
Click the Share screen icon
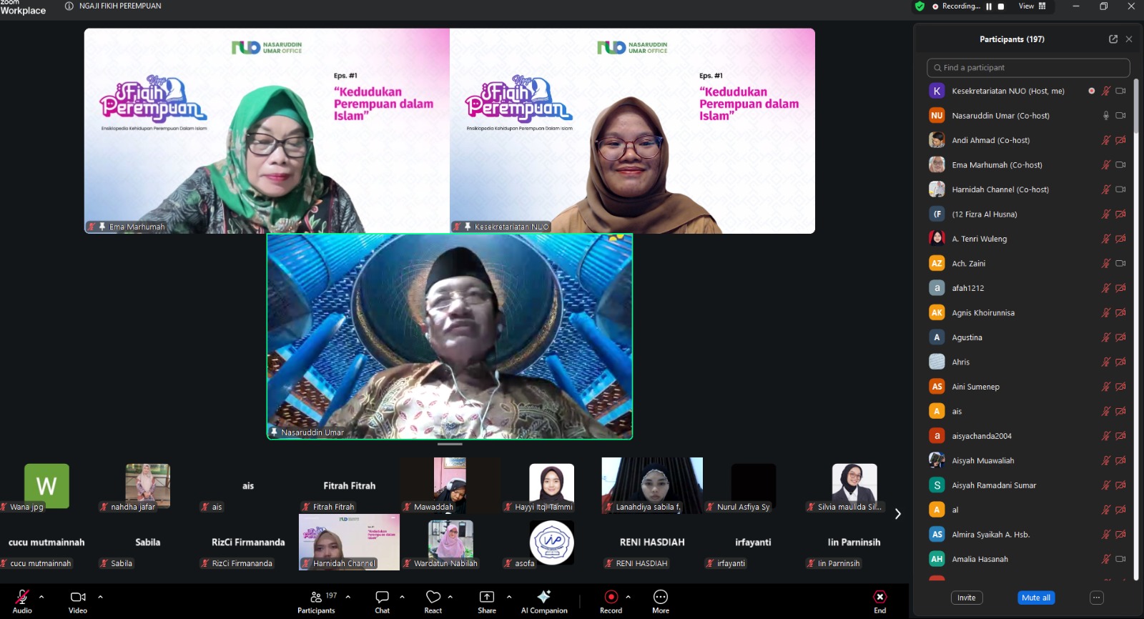[x=486, y=598]
